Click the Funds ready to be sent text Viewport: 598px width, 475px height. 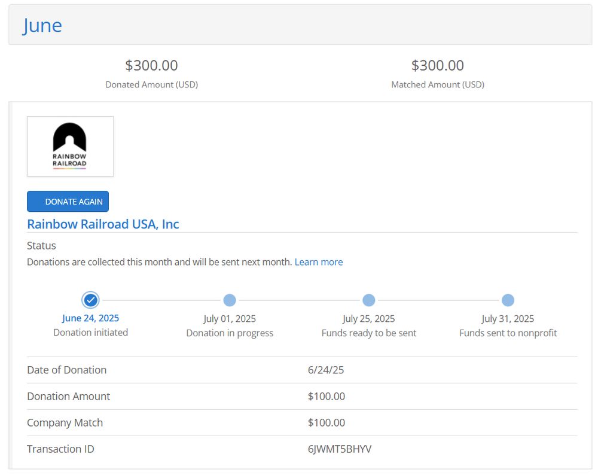pyautogui.click(x=369, y=333)
